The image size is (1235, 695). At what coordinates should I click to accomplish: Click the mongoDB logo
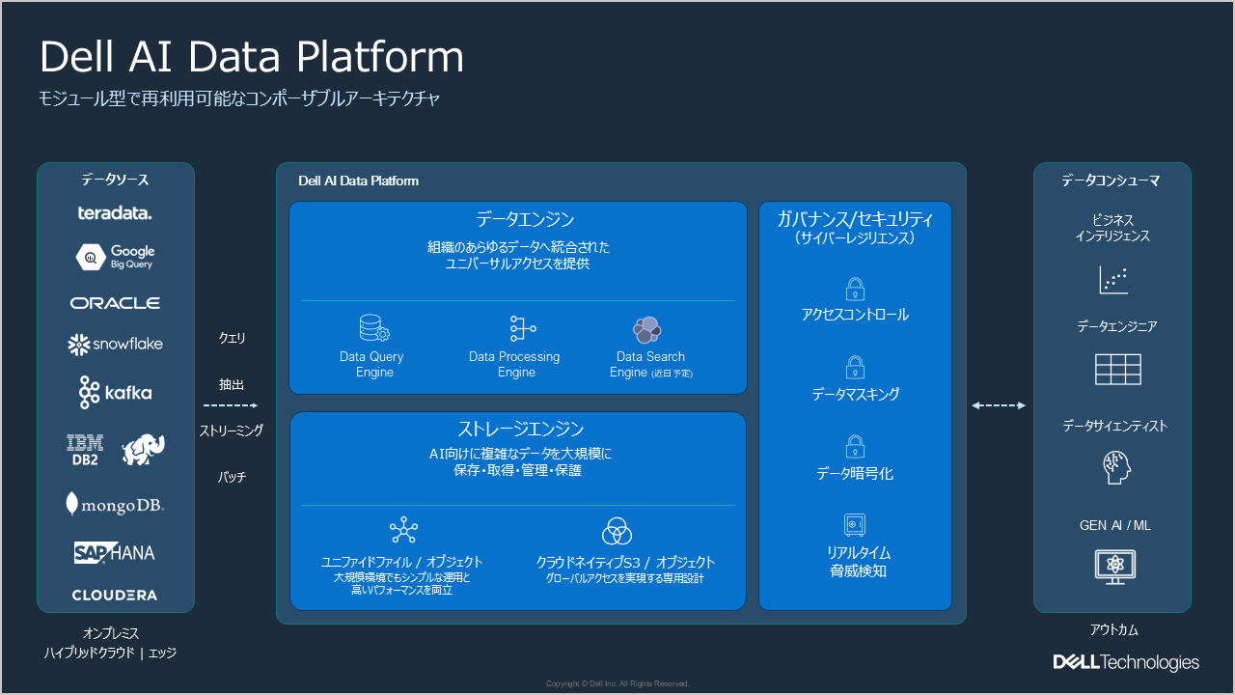tap(115, 504)
